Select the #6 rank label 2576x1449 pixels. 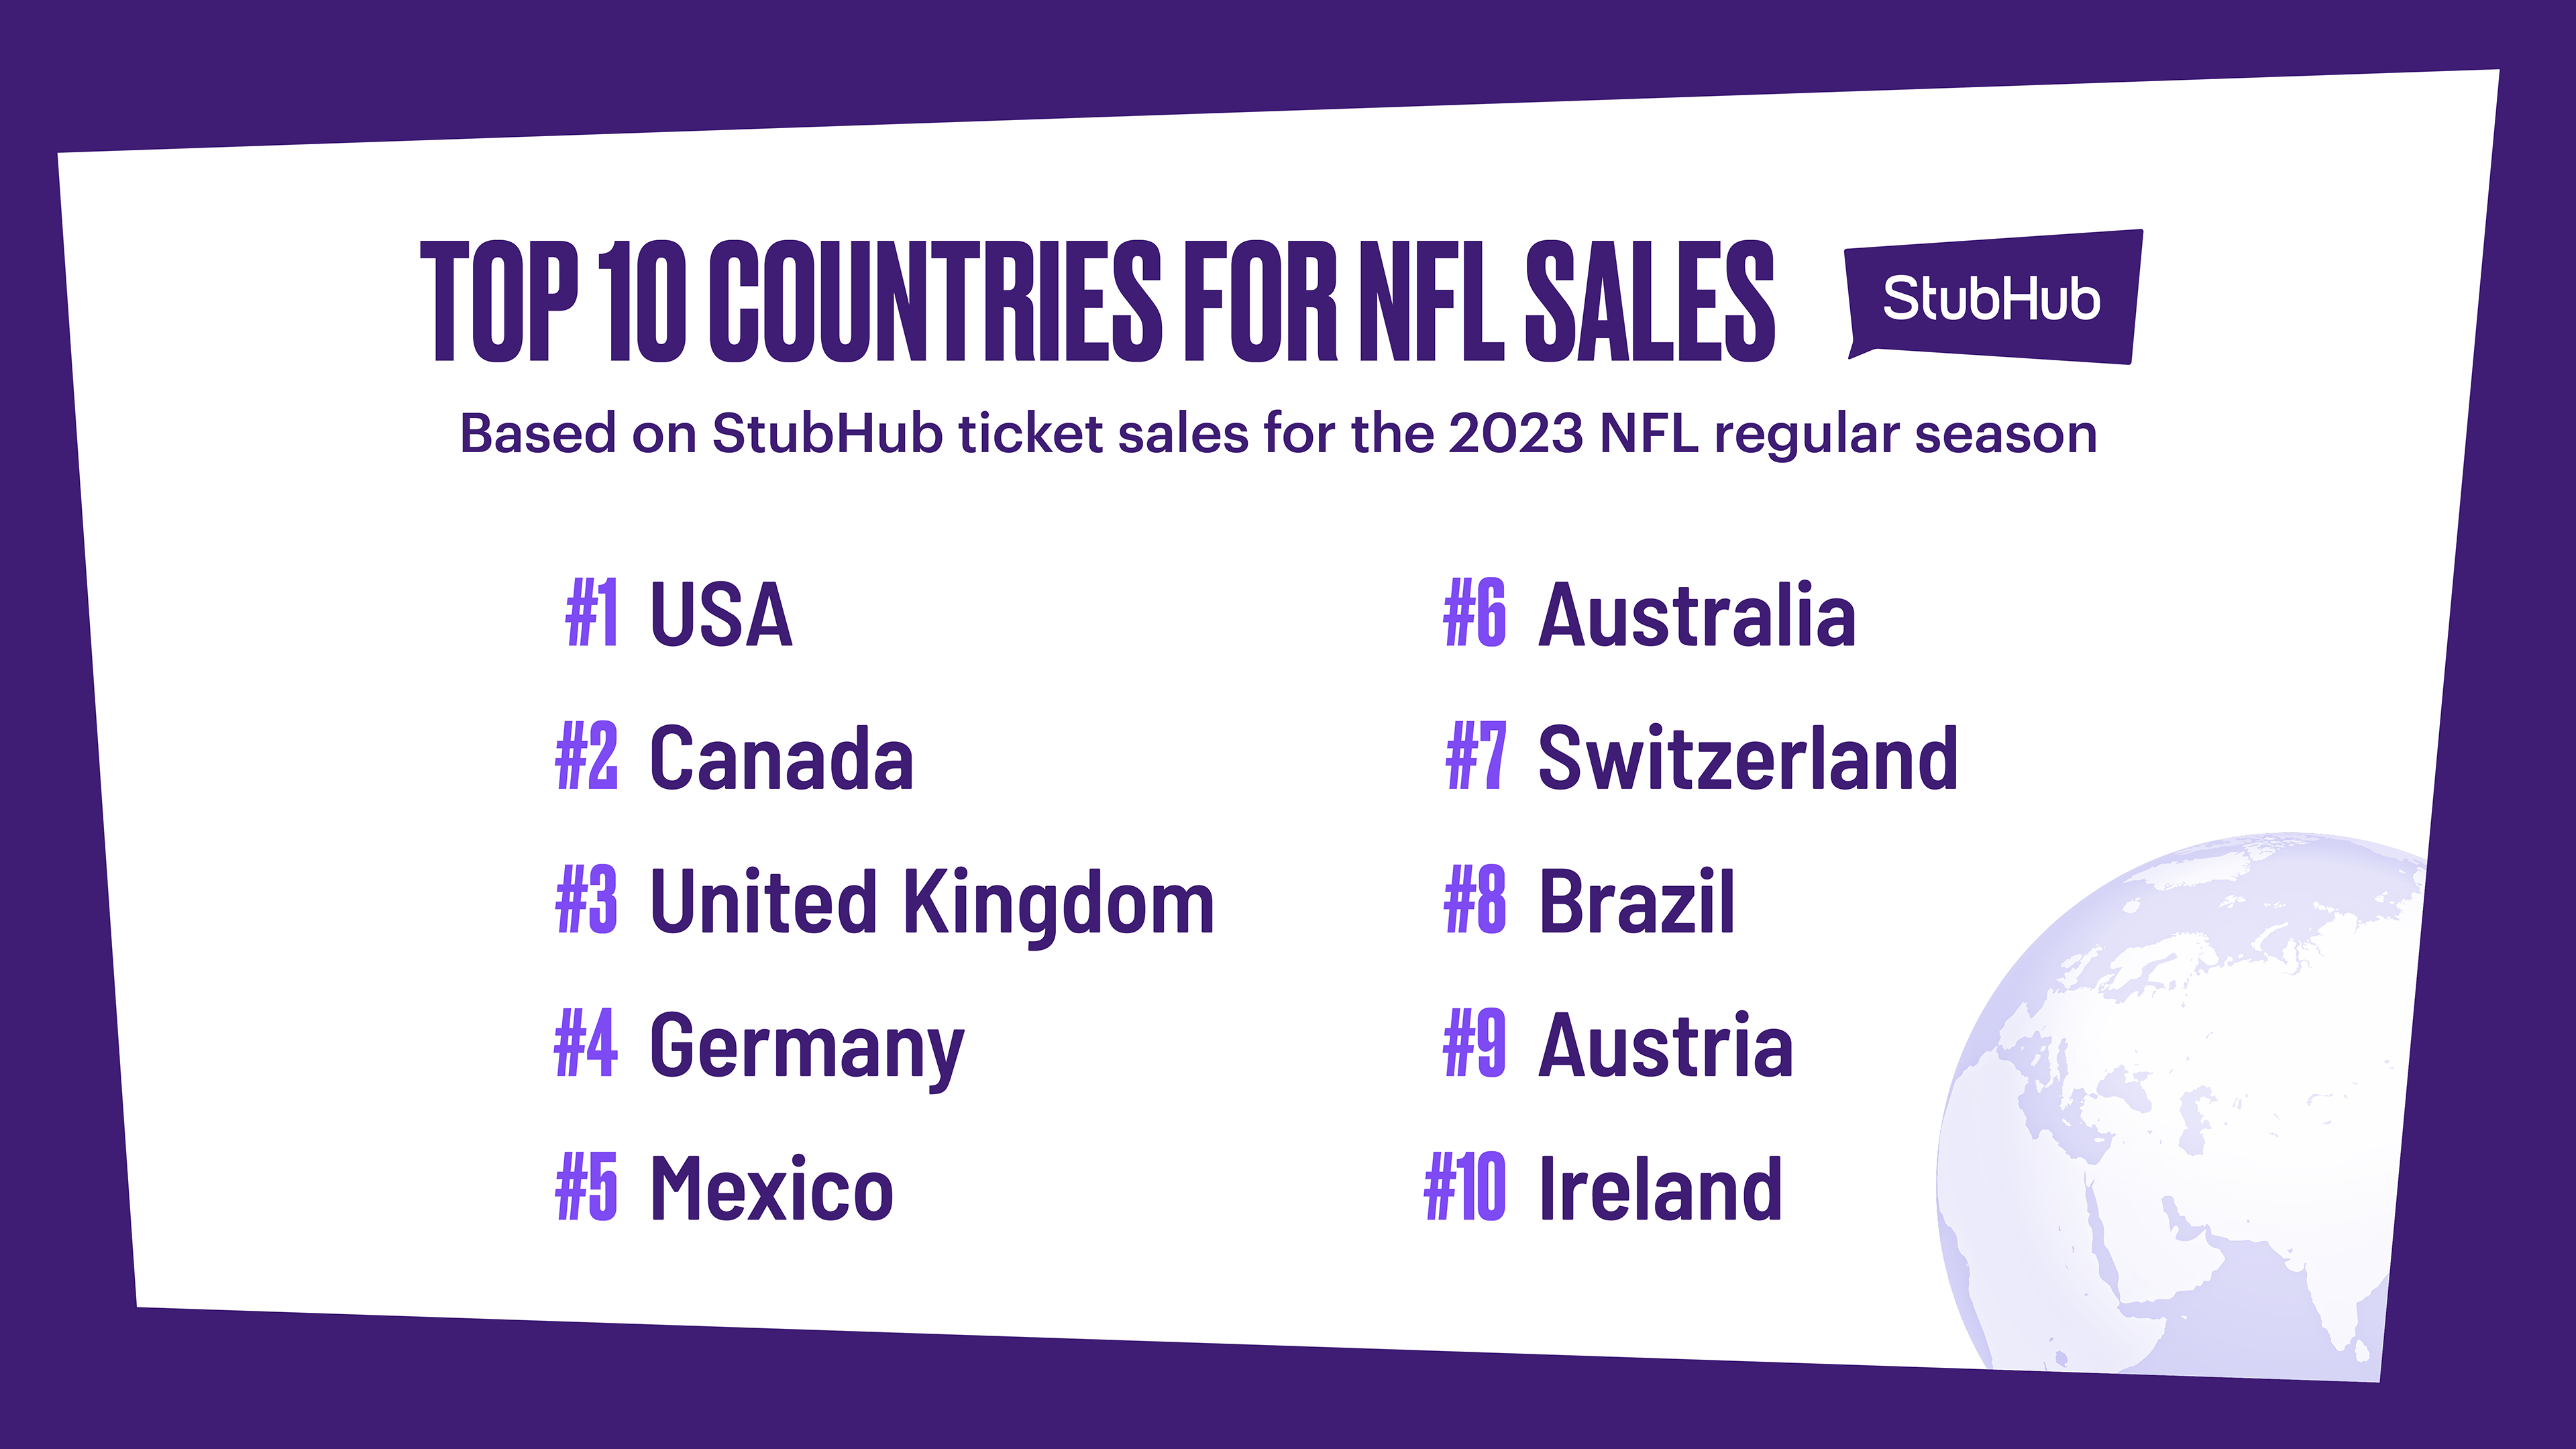[1475, 614]
